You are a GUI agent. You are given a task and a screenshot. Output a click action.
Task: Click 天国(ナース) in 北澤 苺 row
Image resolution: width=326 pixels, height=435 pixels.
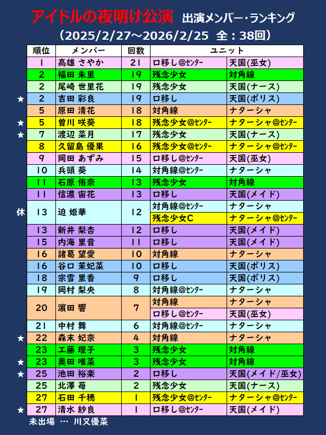[x=265, y=386]
